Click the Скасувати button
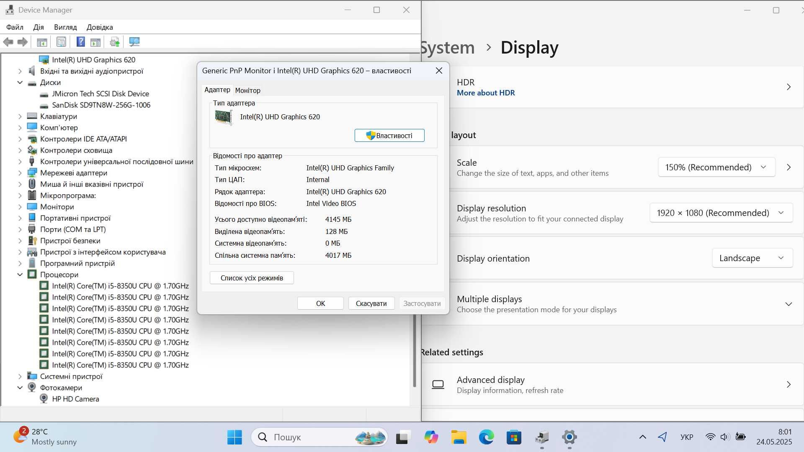This screenshot has width=804, height=452. click(x=371, y=303)
